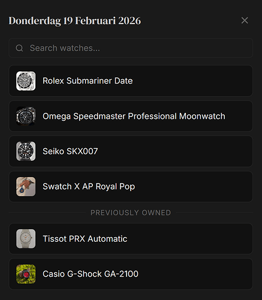The height and width of the screenshot is (300, 262).
Task: Click the Previously Owned section divider label
Action: [x=131, y=212]
